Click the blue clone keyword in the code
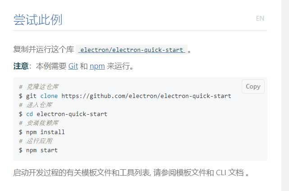Screen dimensions: 289x191 click(49, 96)
